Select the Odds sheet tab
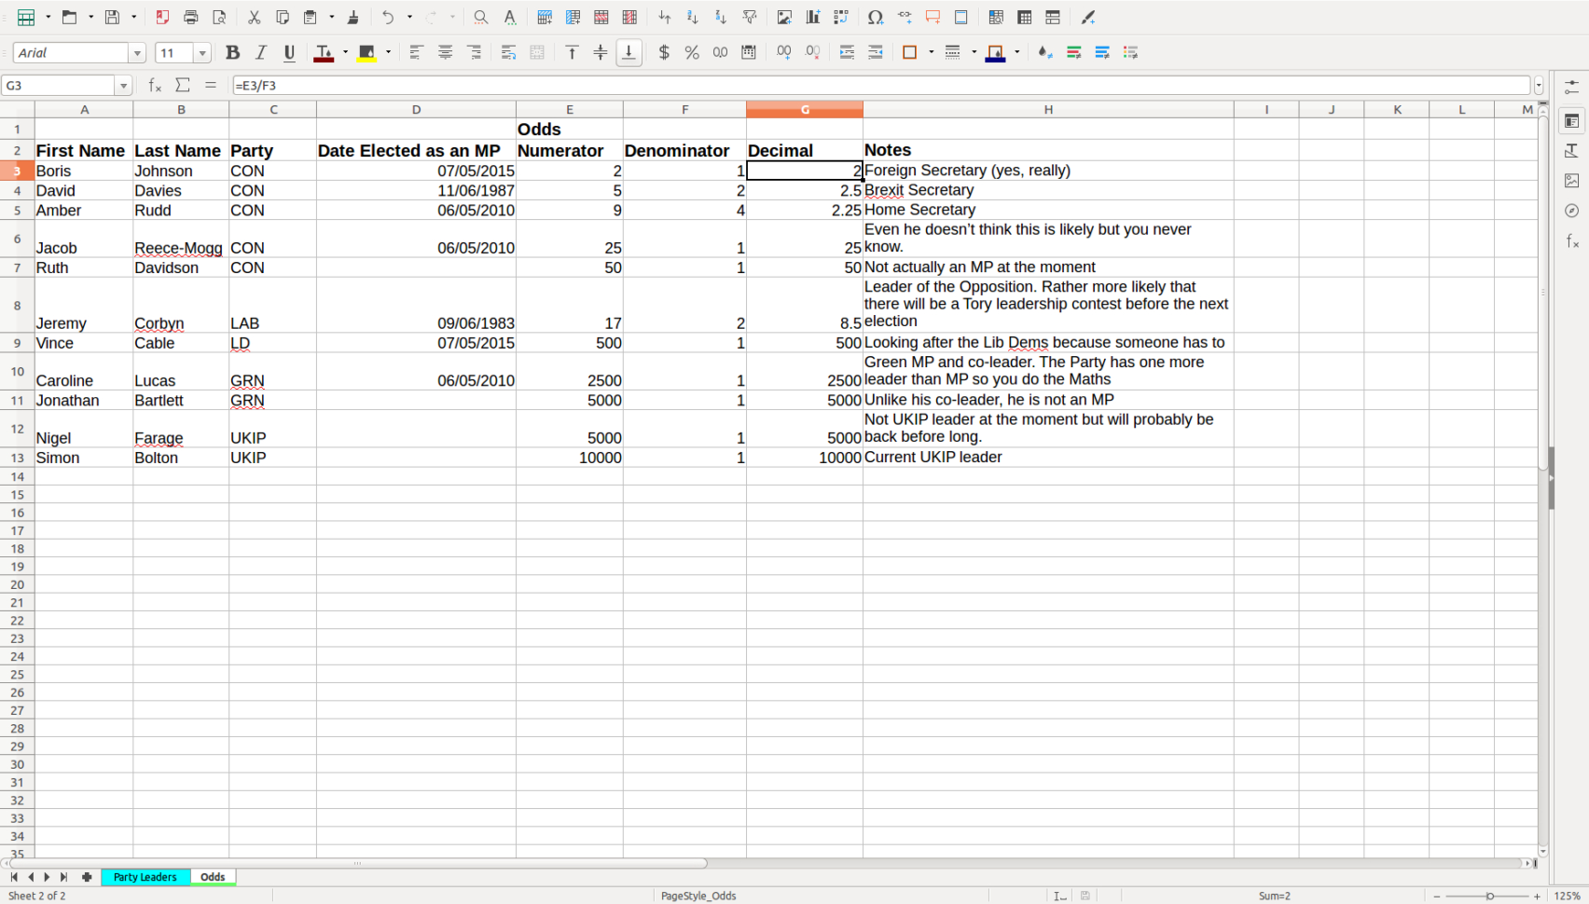Image resolution: width=1589 pixels, height=904 pixels. [213, 877]
